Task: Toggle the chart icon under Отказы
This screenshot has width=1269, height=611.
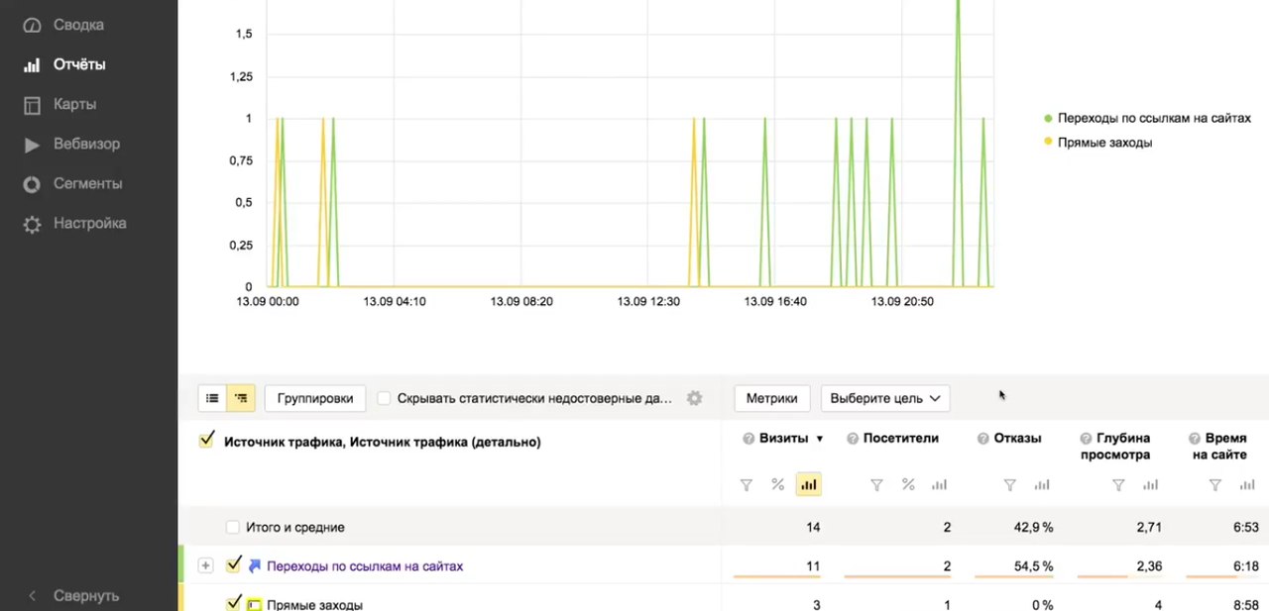Action: [1042, 484]
